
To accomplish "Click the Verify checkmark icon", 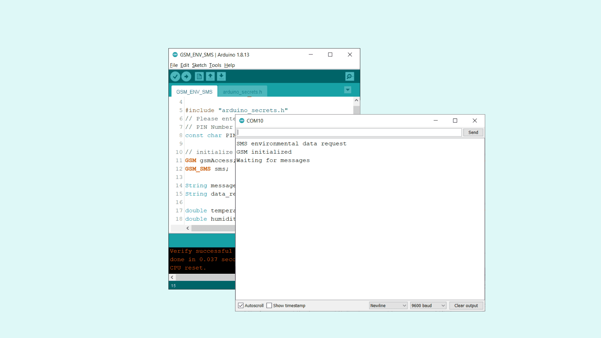I will click(x=175, y=76).
